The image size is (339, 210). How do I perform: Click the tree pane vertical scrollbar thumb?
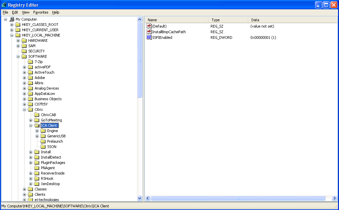coord(140,60)
